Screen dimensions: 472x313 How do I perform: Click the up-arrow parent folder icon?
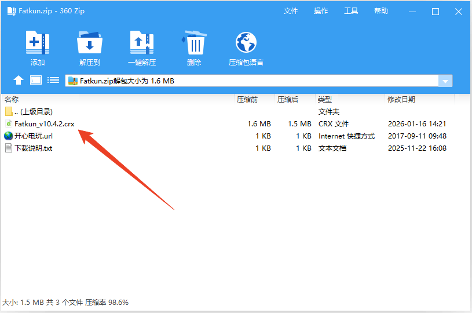[x=19, y=81]
